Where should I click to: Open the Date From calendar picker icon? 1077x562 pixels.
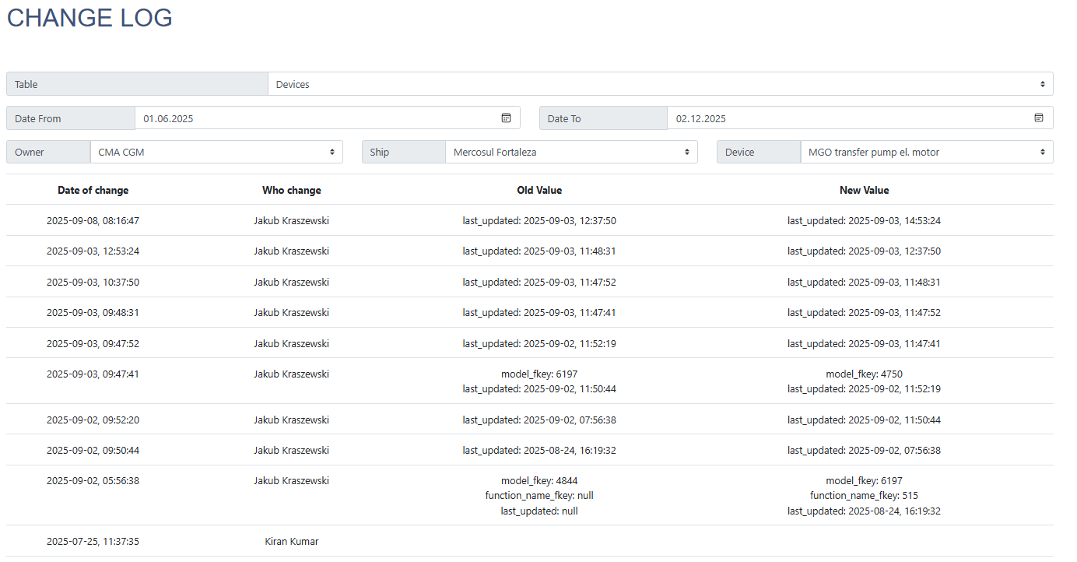(506, 118)
